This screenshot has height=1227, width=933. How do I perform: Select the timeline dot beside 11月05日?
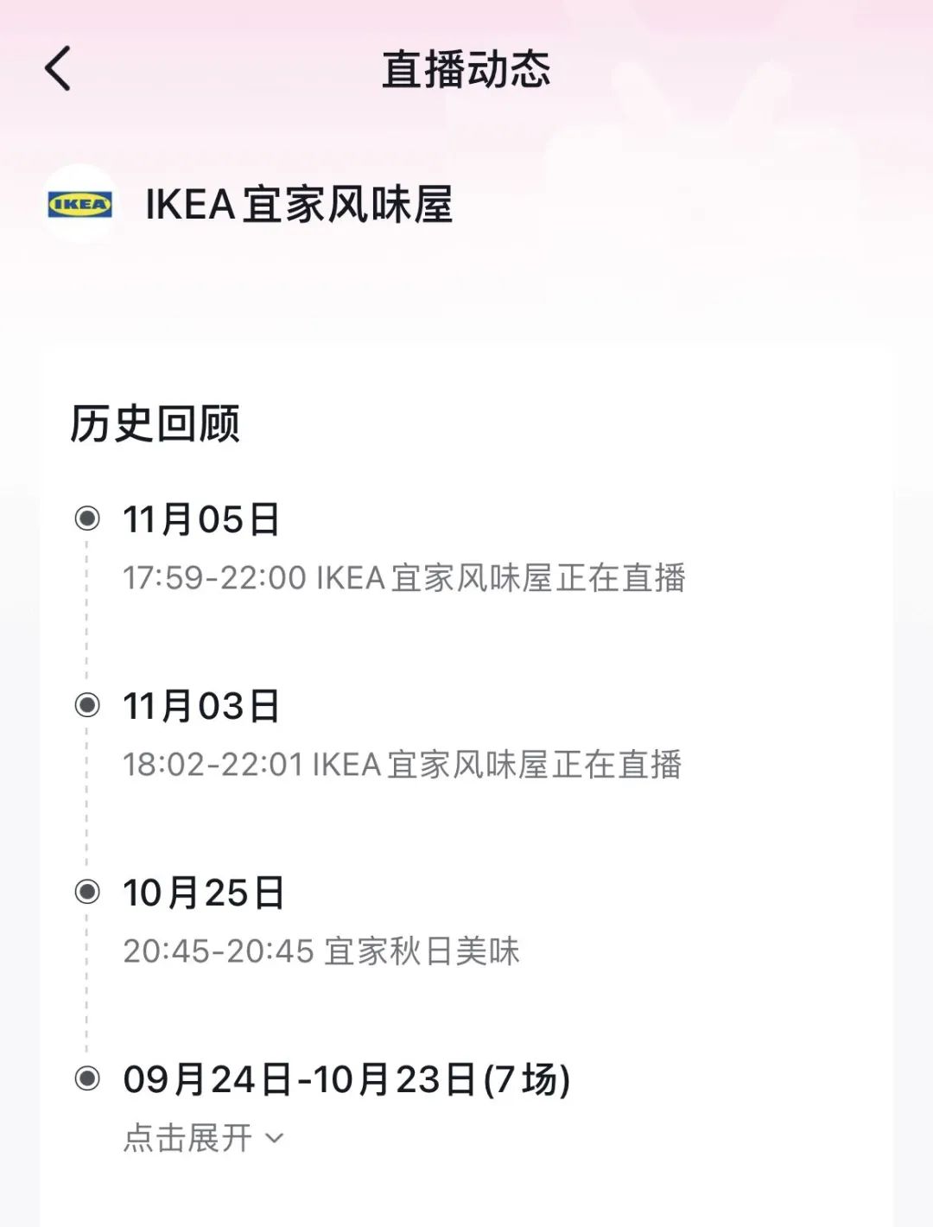coord(87,518)
